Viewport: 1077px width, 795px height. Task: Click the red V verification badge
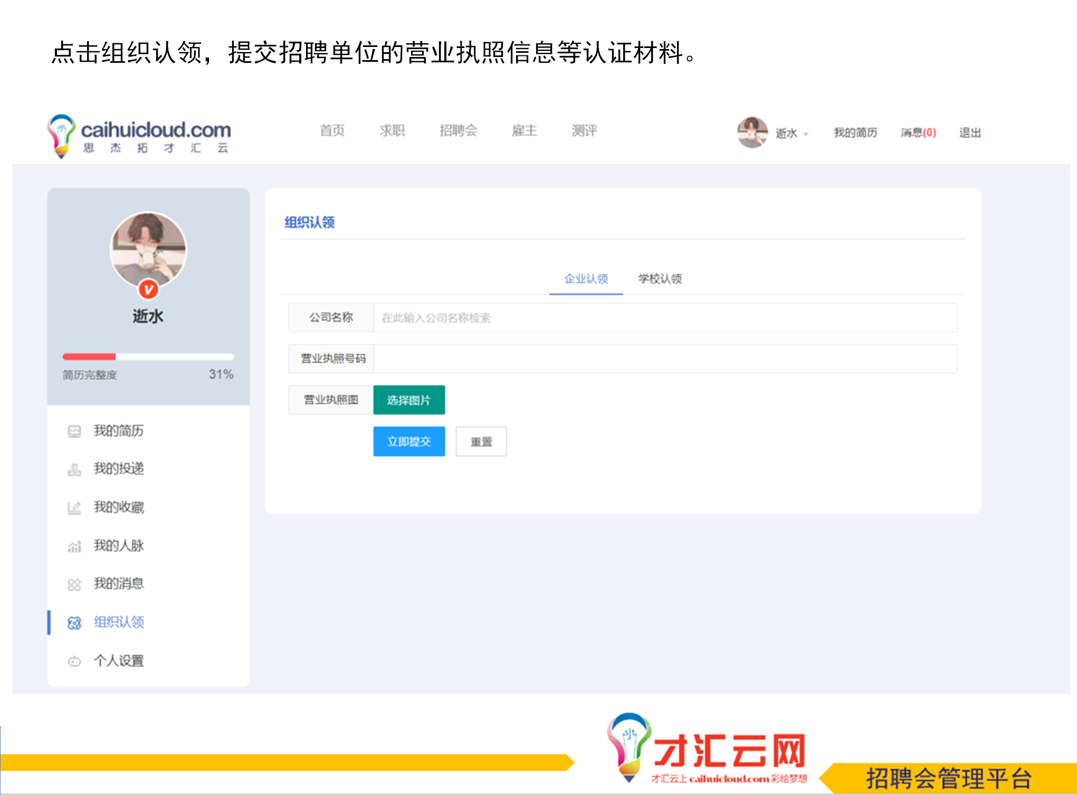click(x=148, y=289)
